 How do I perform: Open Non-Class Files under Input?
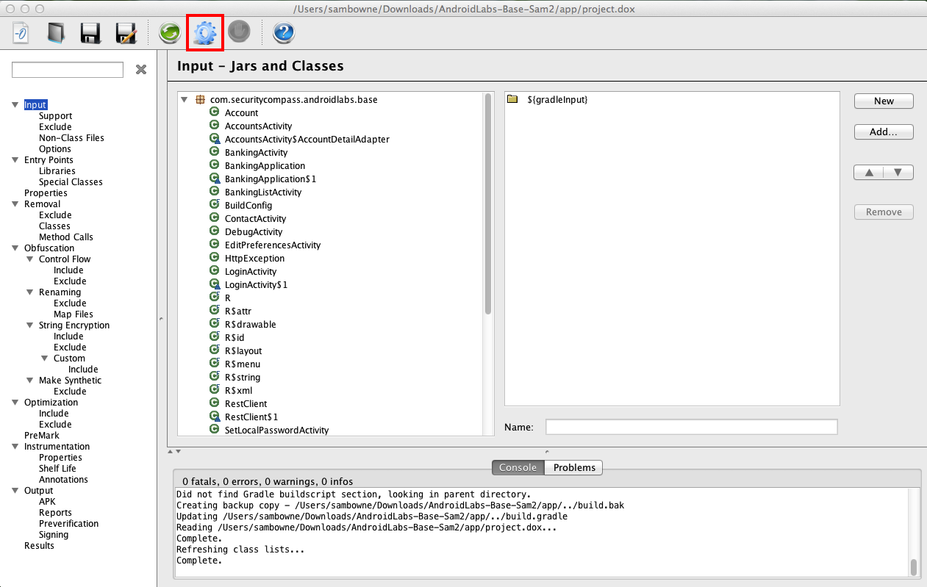[71, 138]
